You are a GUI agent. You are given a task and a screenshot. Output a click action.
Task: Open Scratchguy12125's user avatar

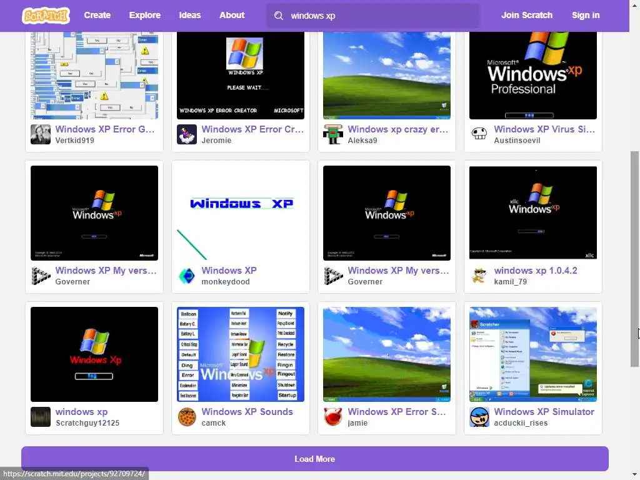tap(41, 417)
